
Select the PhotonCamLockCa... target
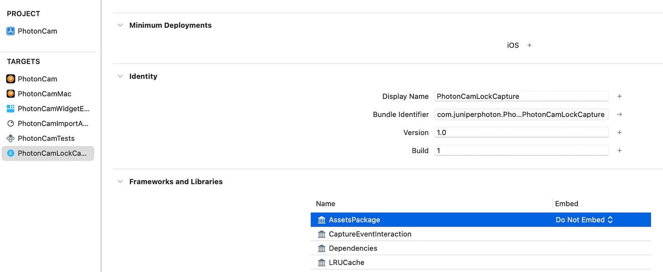(x=48, y=153)
